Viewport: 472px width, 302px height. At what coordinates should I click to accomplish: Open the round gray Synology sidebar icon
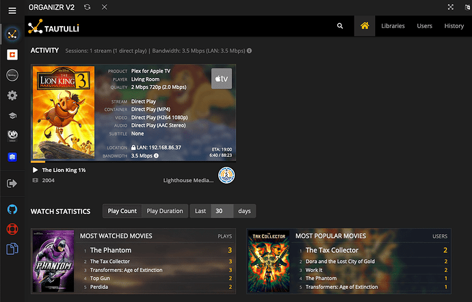click(x=12, y=75)
